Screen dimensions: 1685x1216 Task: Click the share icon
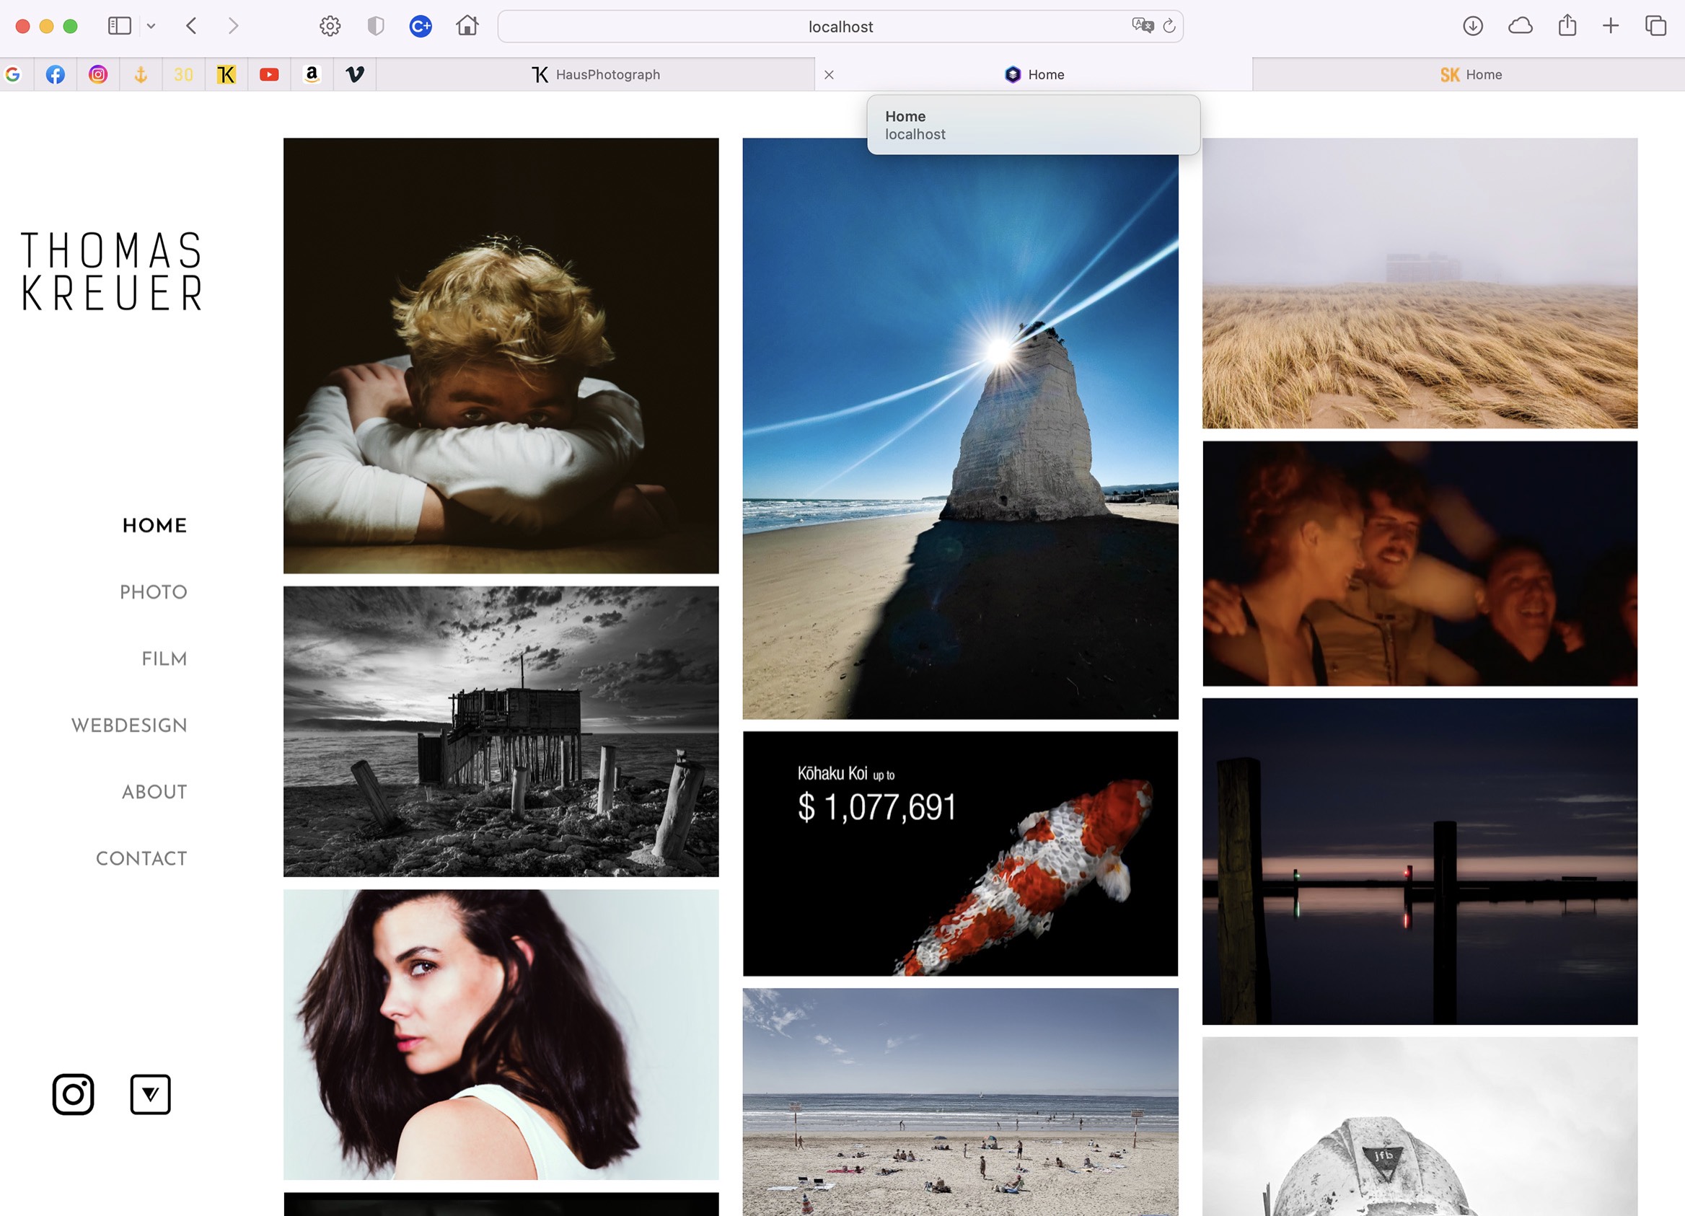pos(1567,26)
